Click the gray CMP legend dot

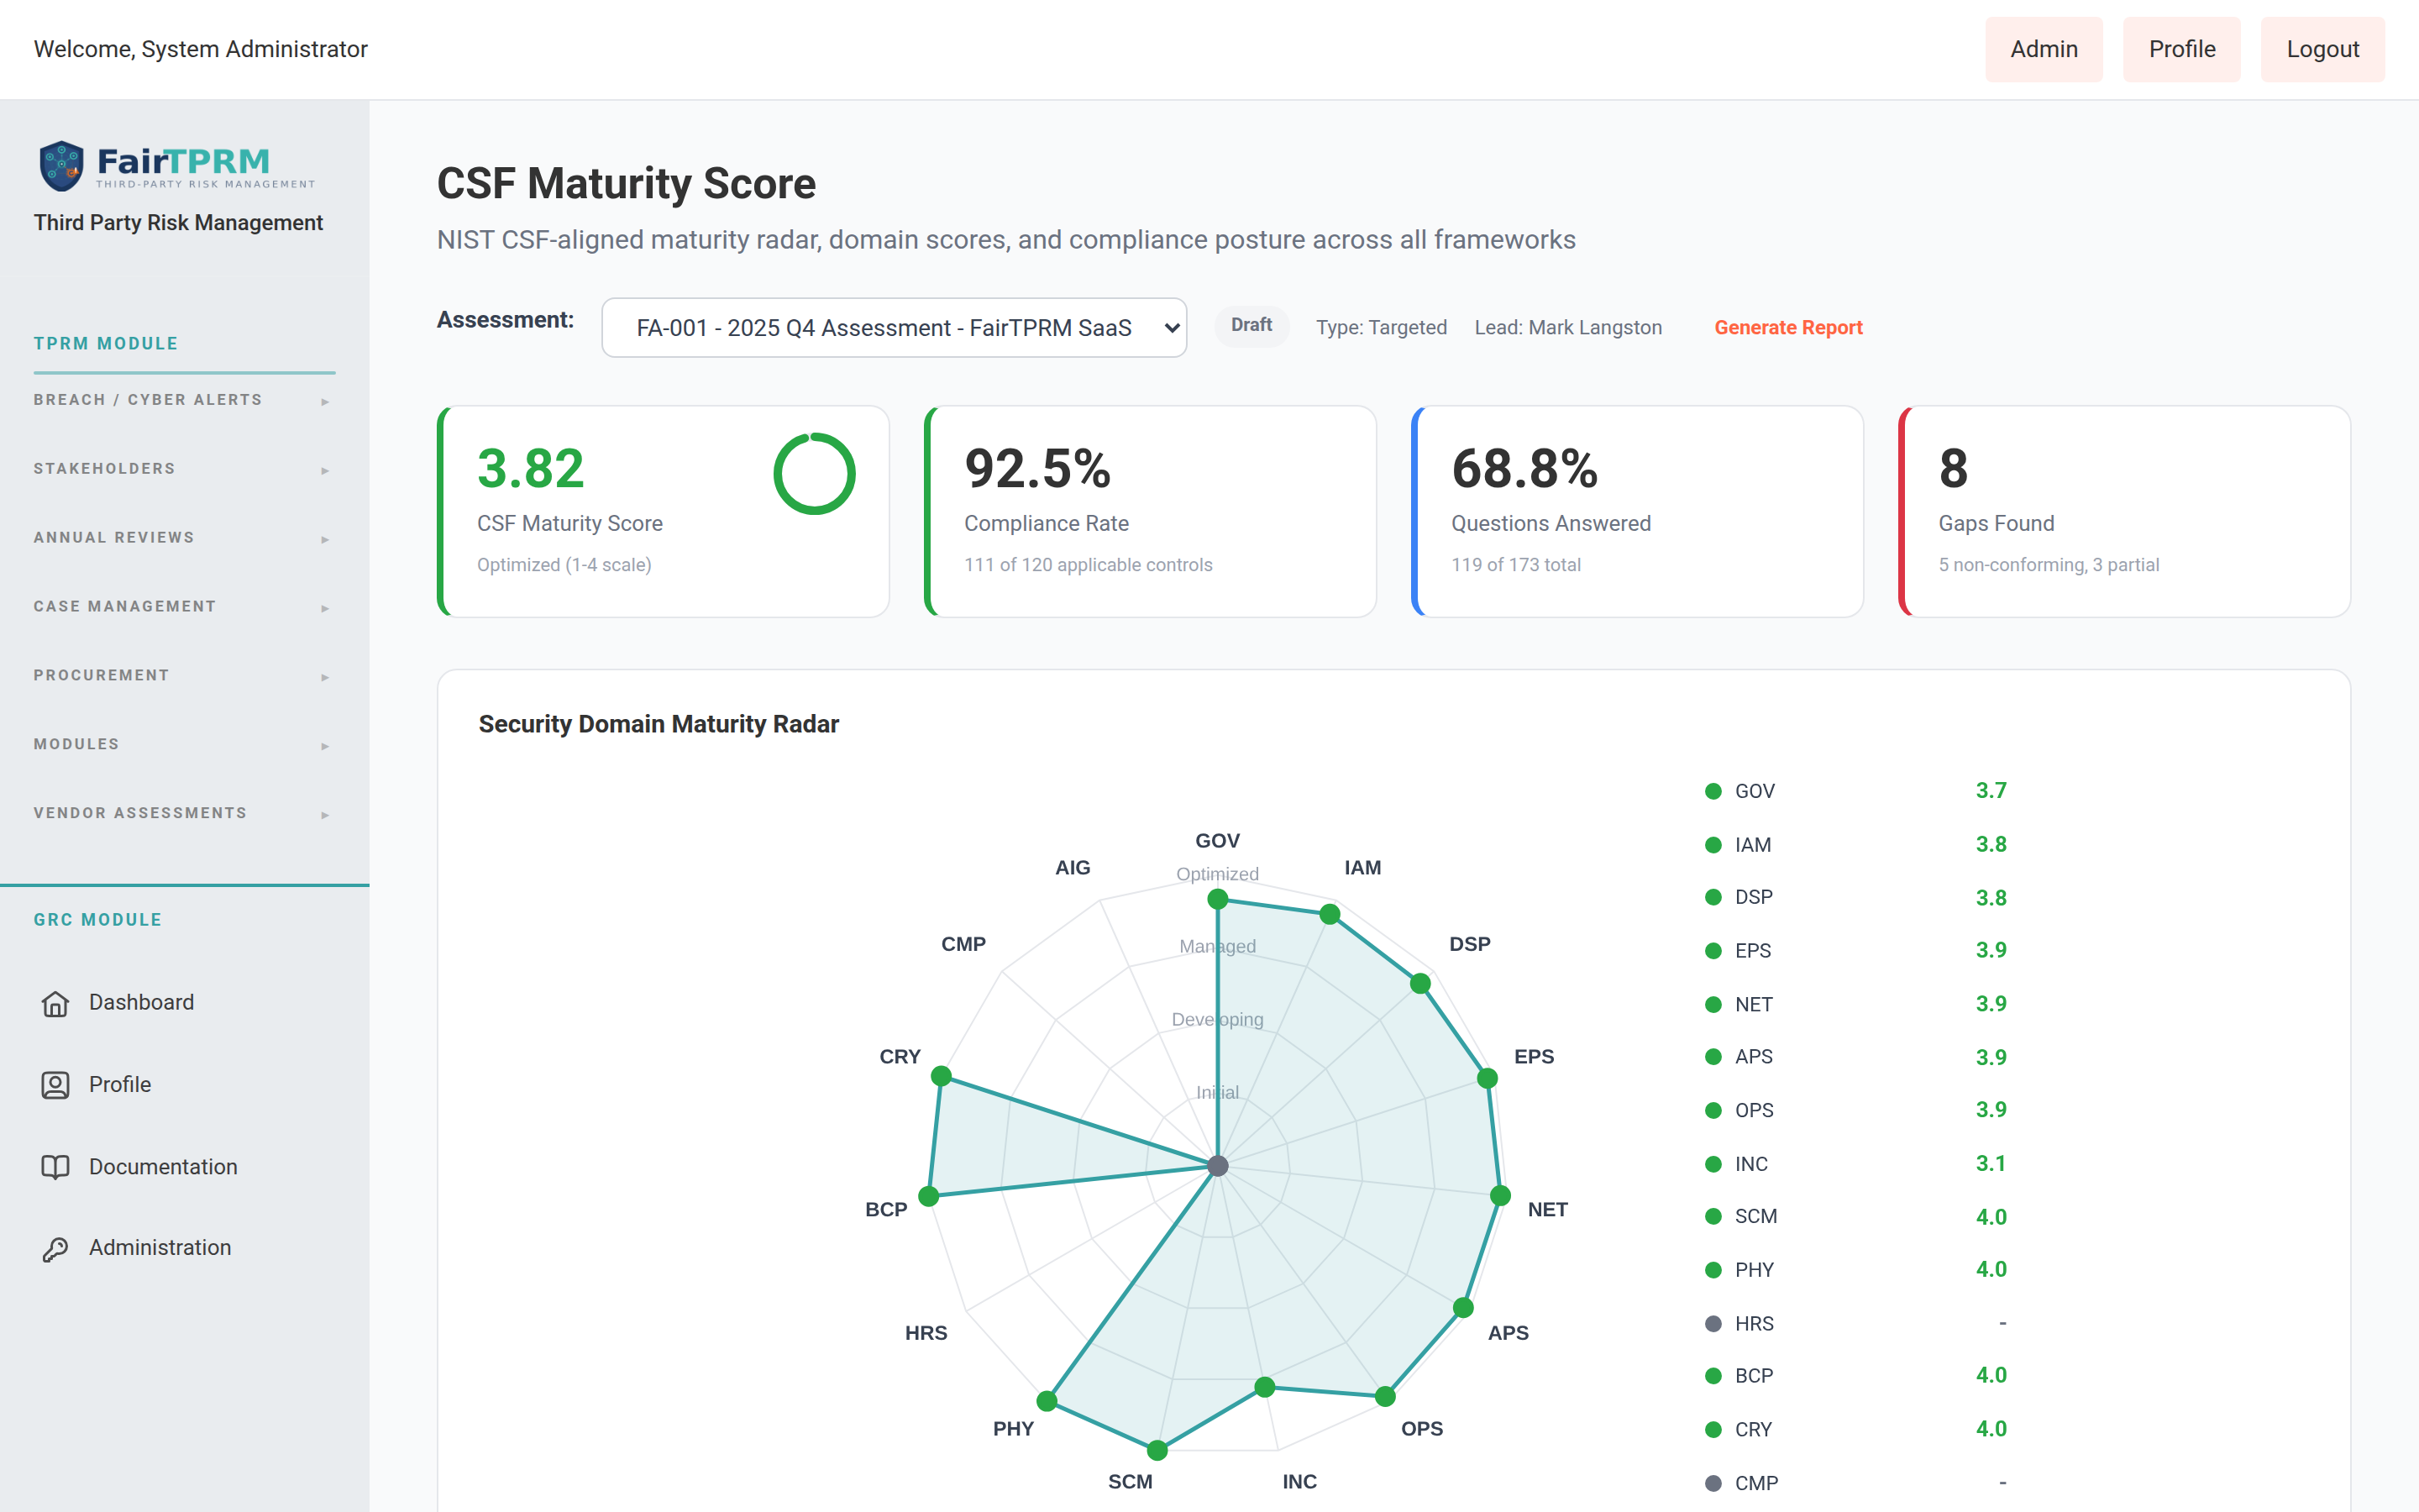click(1713, 1483)
